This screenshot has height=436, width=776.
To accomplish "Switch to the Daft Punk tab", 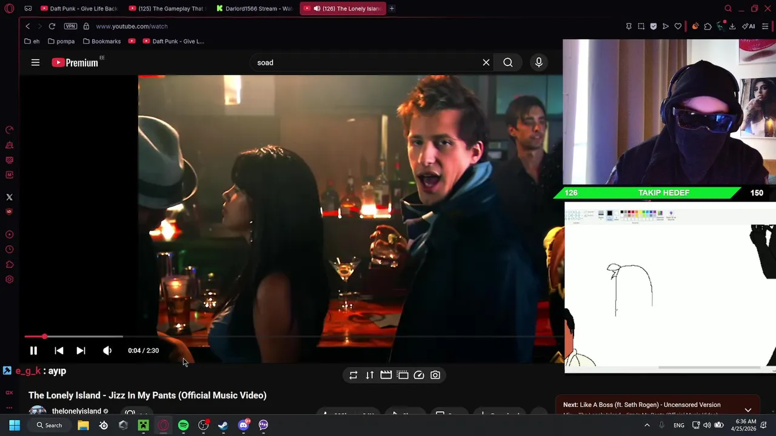I will pyautogui.click(x=79, y=8).
